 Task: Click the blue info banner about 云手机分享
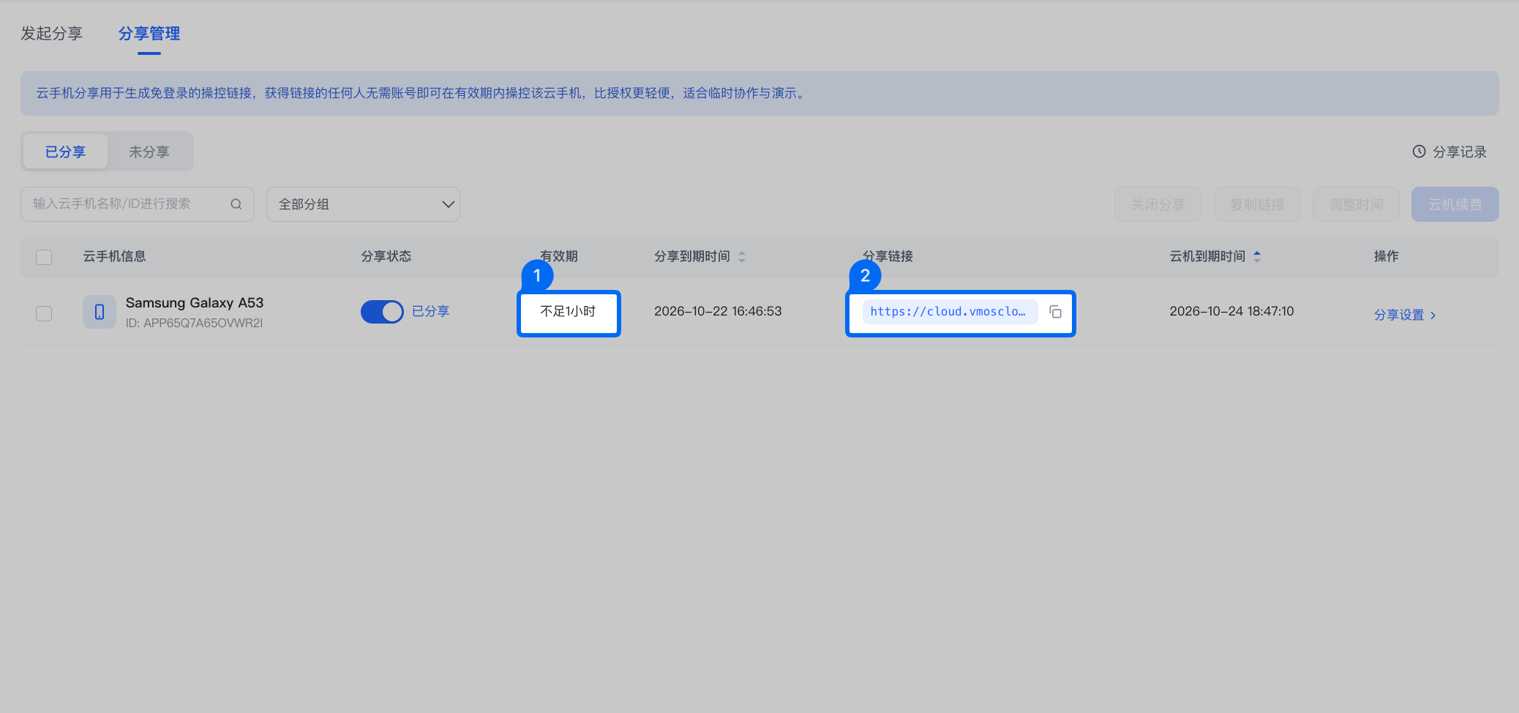click(x=760, y=93)
